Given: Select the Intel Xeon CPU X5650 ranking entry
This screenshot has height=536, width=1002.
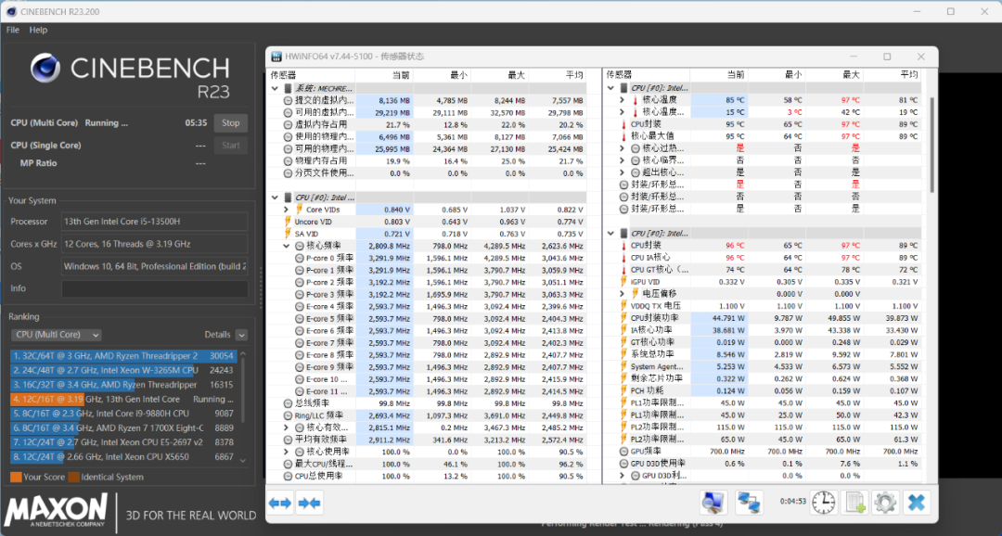Looking at the screenshot, I should pos(124,457).
